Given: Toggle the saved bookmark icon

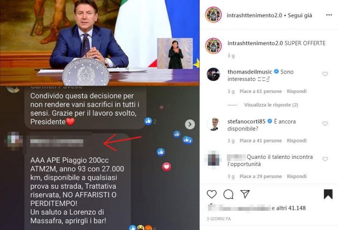Looking at the screenshot, I should tap(328, 194).
